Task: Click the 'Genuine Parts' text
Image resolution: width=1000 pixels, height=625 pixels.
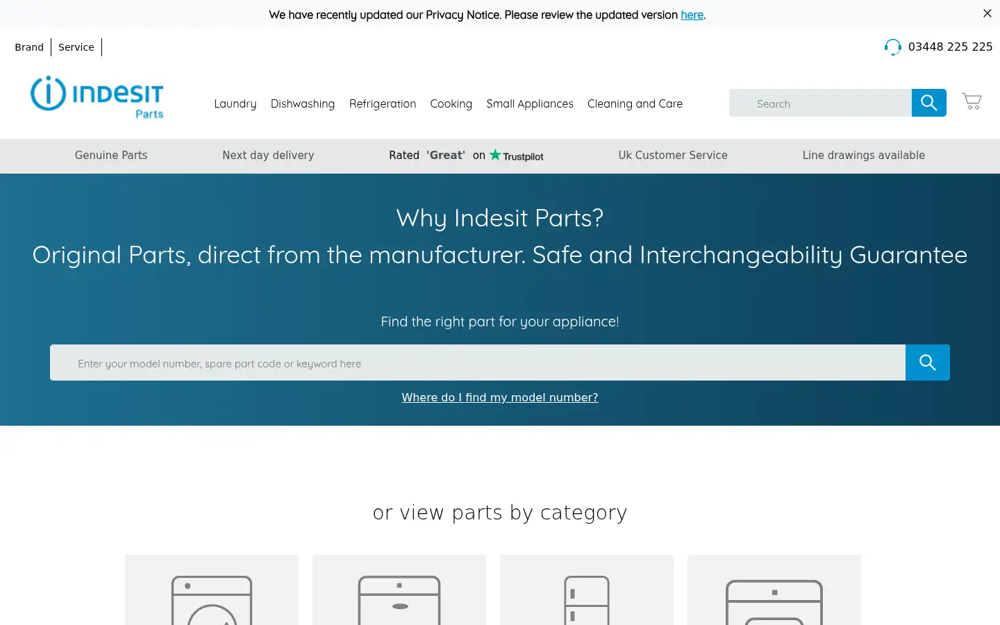Action: click(111, 156)
